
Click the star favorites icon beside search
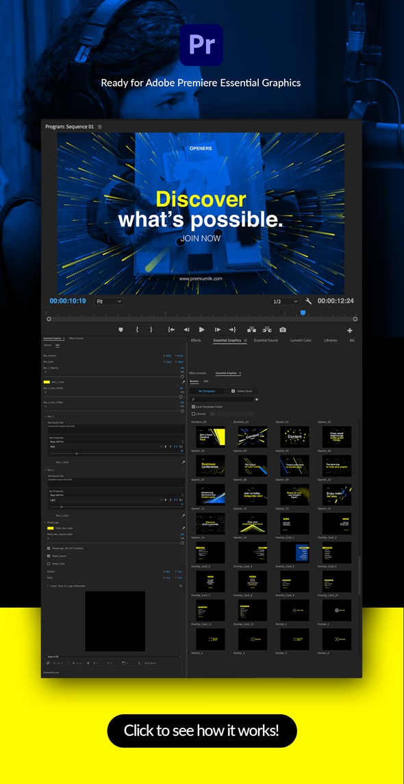[257, 399]
